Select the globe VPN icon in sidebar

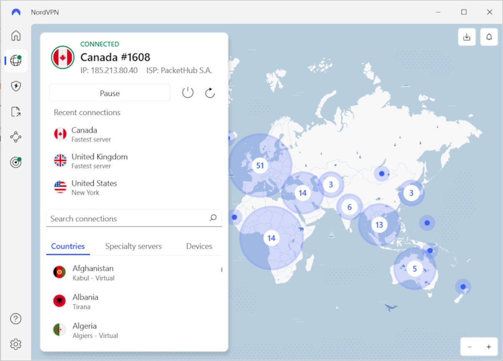tap(16, 61)
